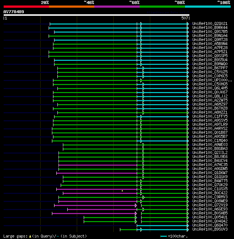
Task: Open subject UniRef100_B9S5U4
Action: [x=210, y=60]
